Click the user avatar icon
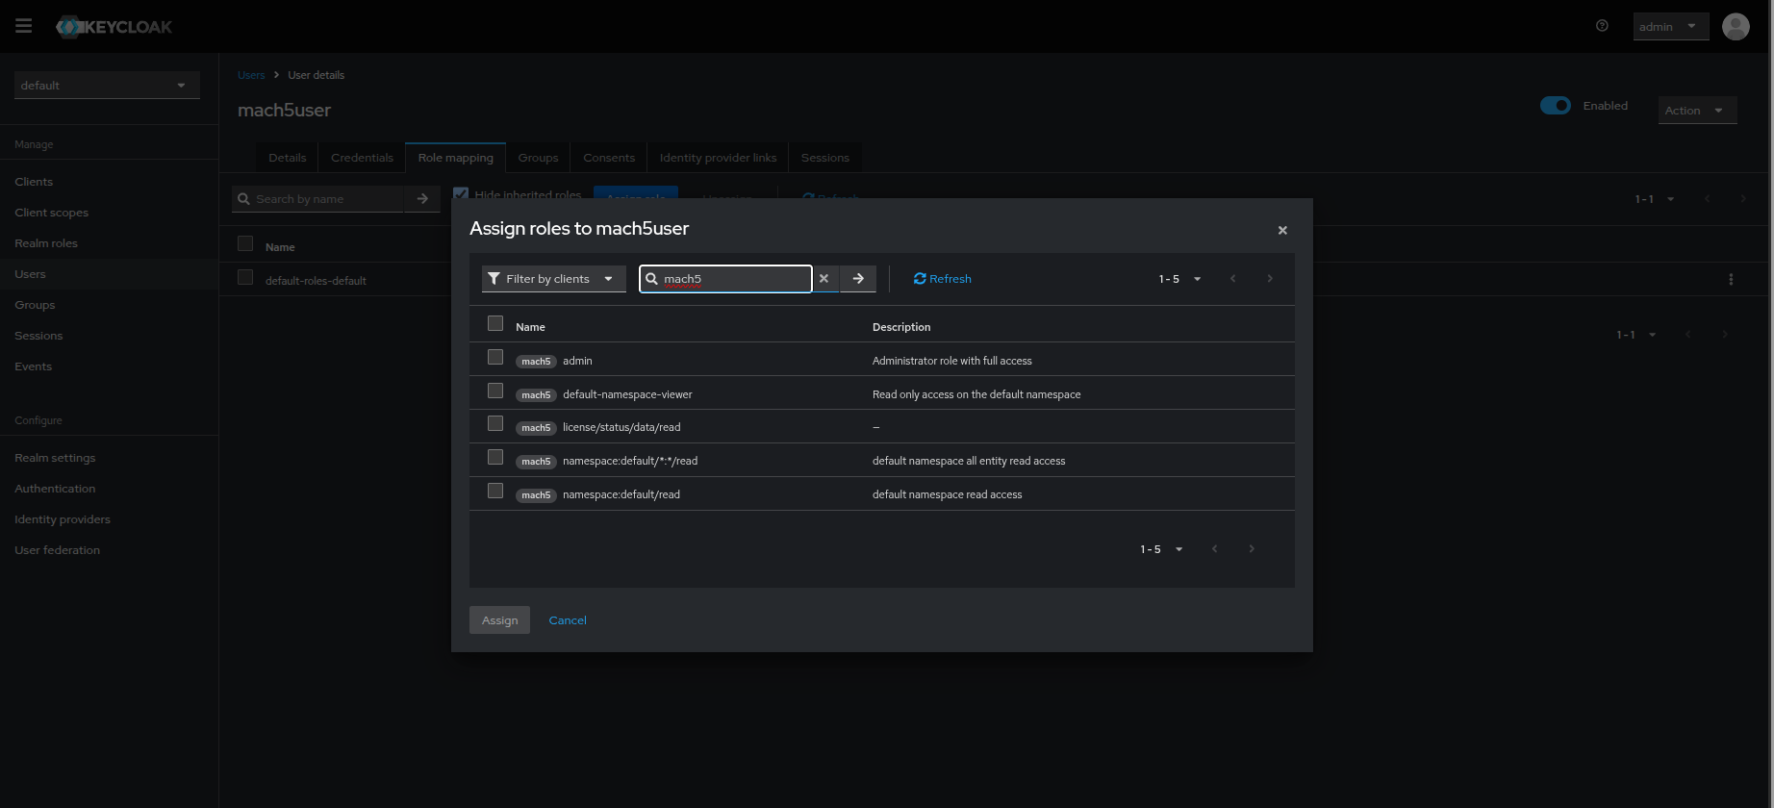The width and height of the screenshot is (1774, 808). coord(1736,27)
